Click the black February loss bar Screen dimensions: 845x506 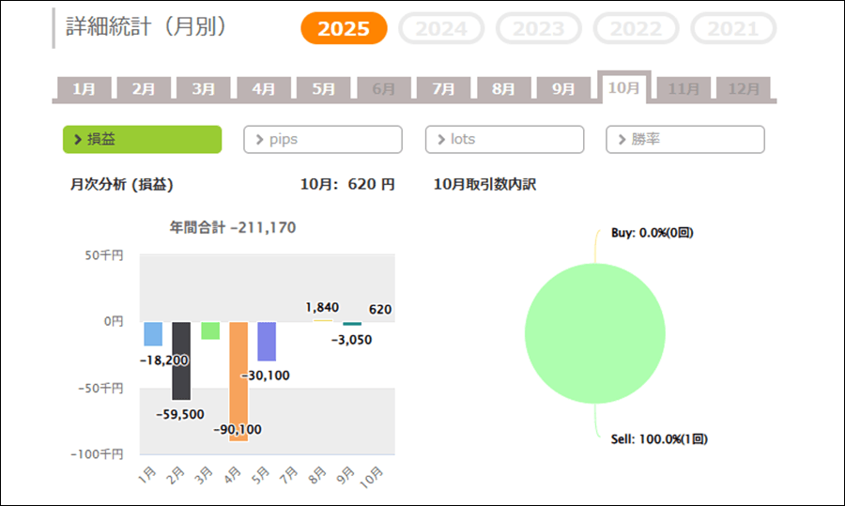pyautogui.click(x=181, y=360)
